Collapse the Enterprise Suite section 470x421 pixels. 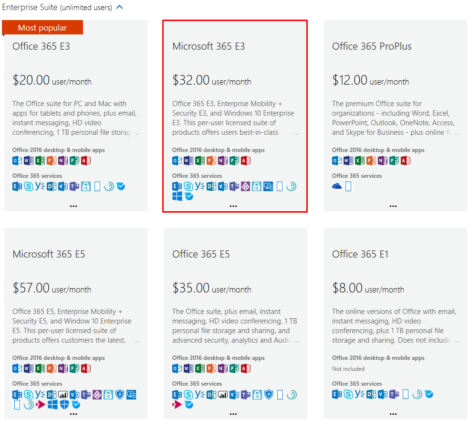pyautogui.click(x=120, y=7)
